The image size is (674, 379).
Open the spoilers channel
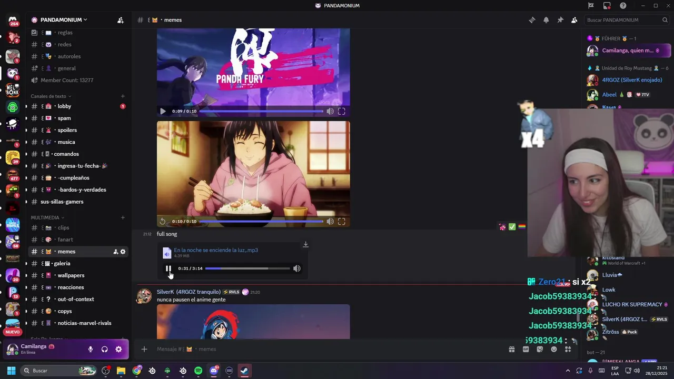click(x=78, y=130)
